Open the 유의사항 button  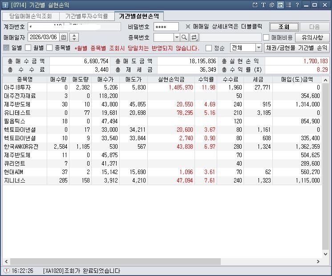[312, 37]
